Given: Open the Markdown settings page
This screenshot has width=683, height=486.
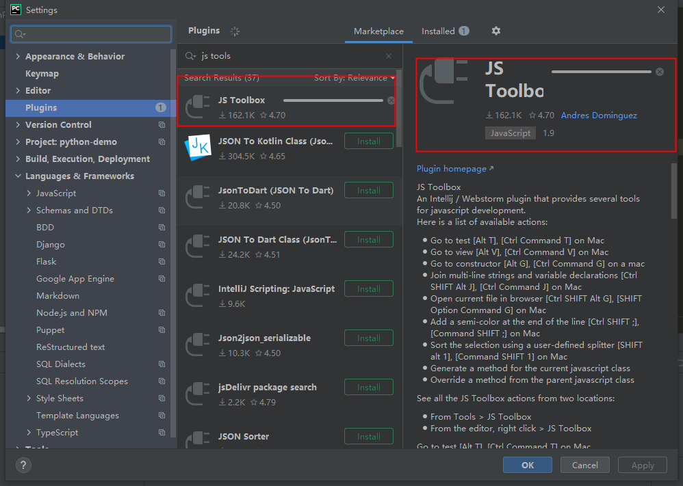Looking at the screenshot, I should pos(57,296).
